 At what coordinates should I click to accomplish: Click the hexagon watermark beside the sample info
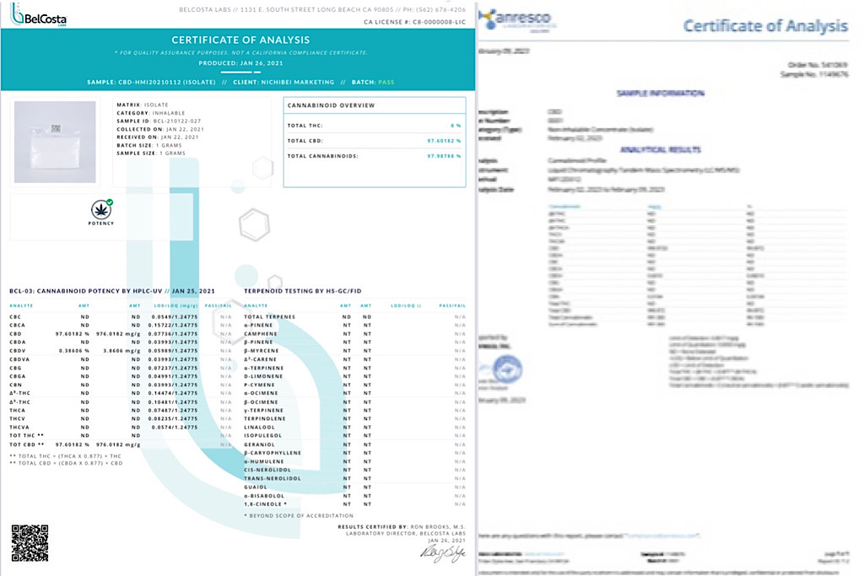(253, 225)
